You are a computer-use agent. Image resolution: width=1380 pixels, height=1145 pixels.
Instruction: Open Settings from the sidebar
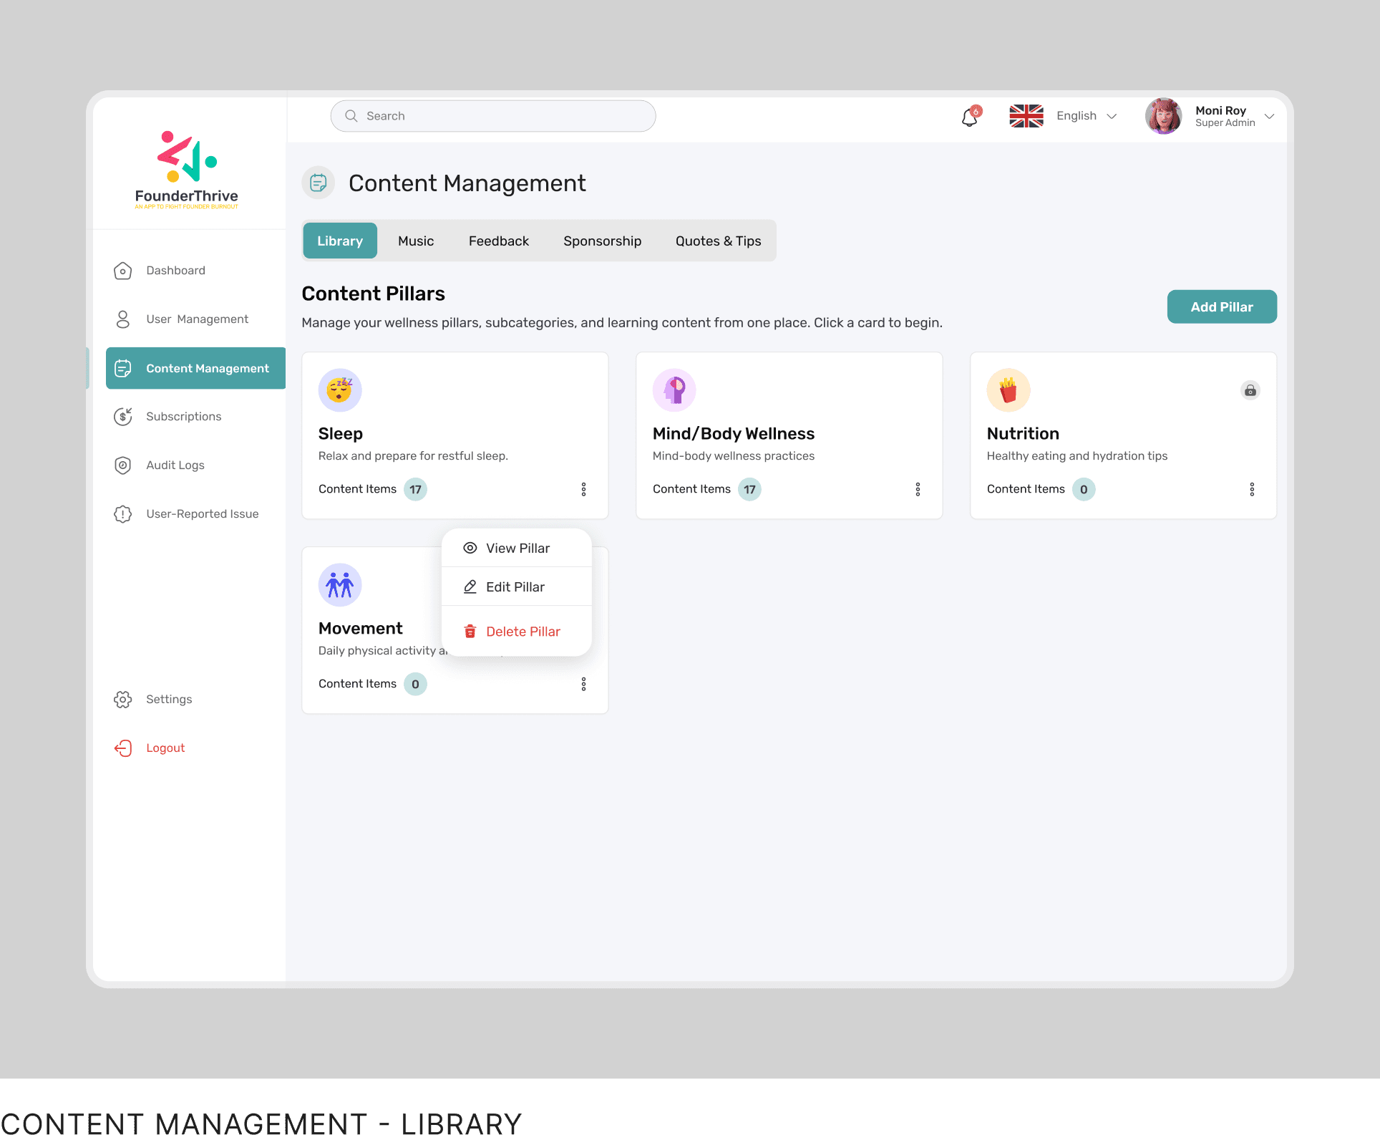(x=169, y=700)
